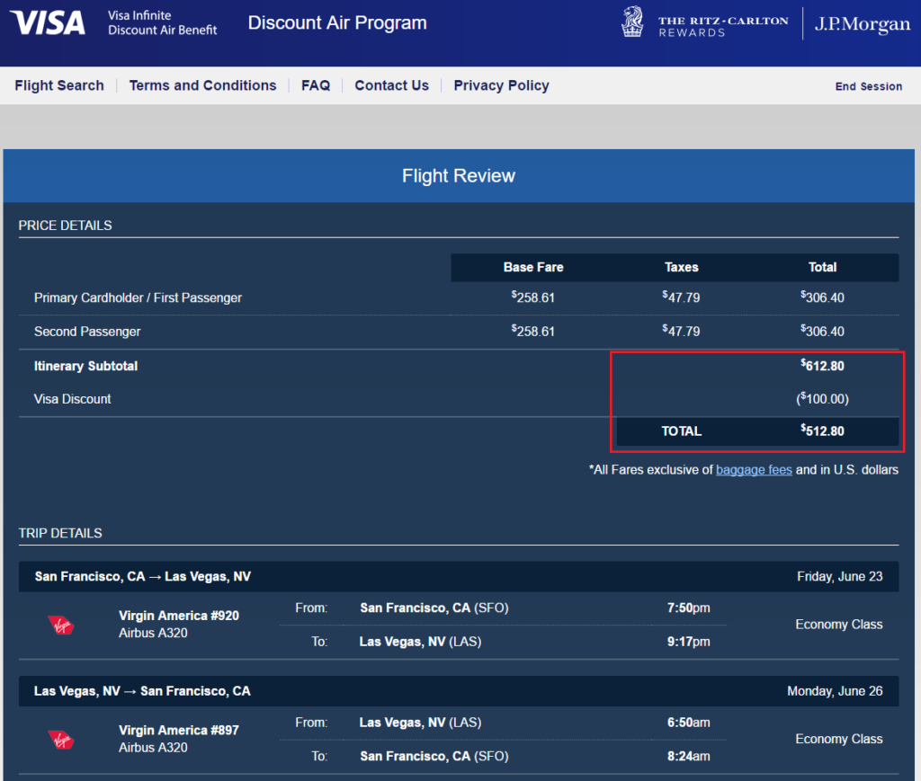Open the Contact Us page
The image size is (921, 781).
pos(392,85)
